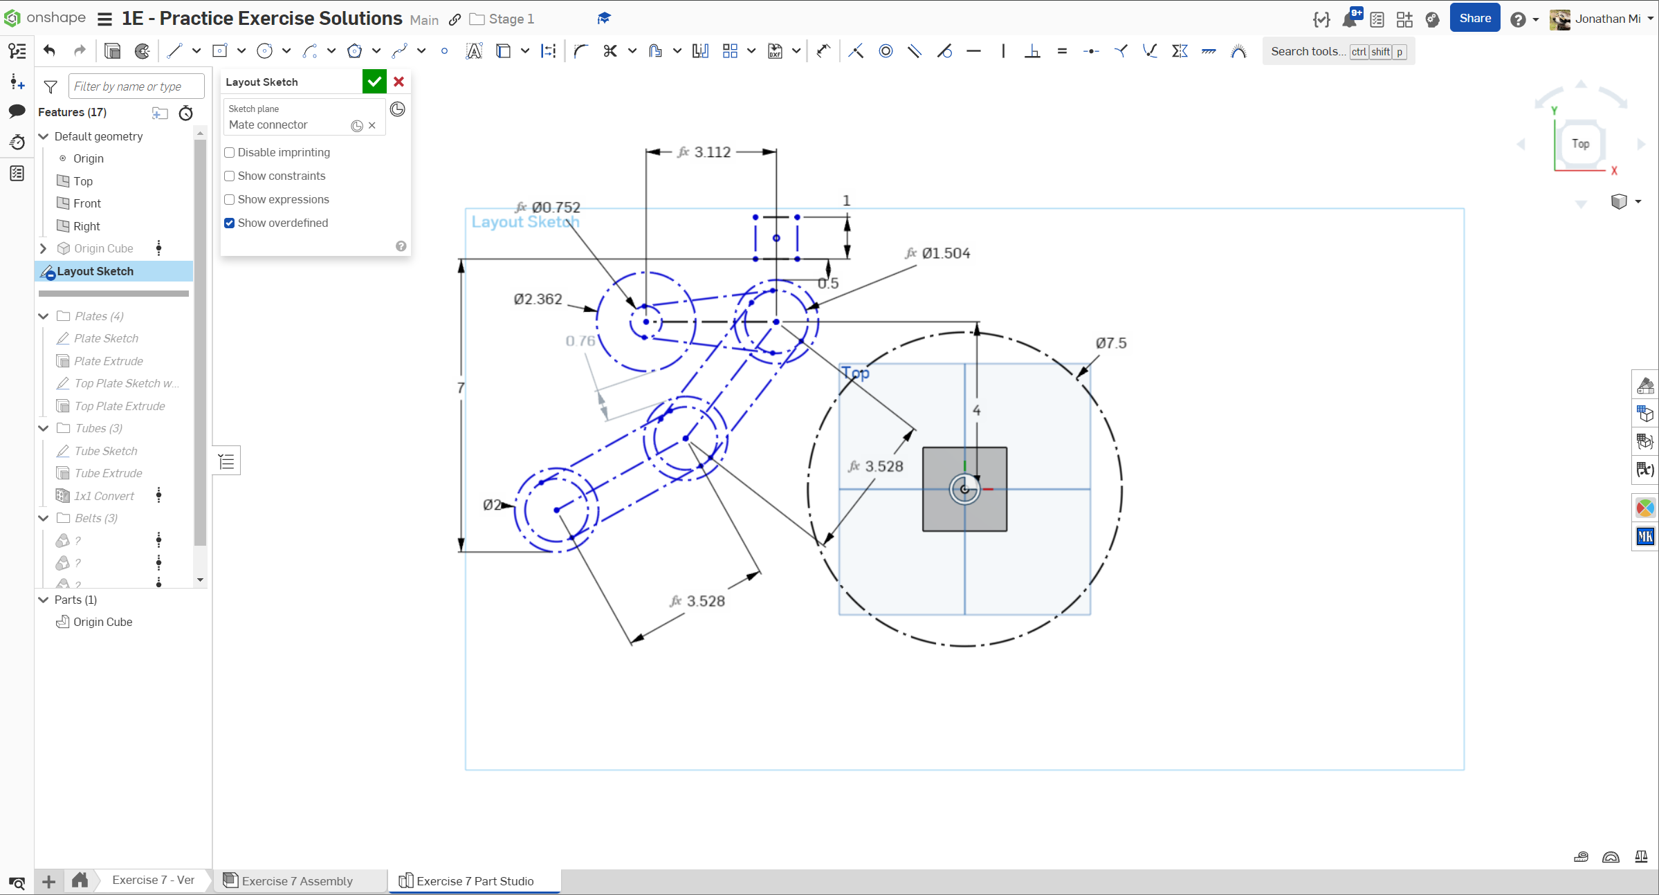1659x895 pixels.
Task: Expand the Origin Cube feature
Action: pyautogui.click(x=44, y=248)
